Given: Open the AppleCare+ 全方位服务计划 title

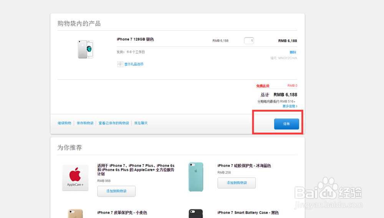Looking at the screenshot, I should click(136, 170).
